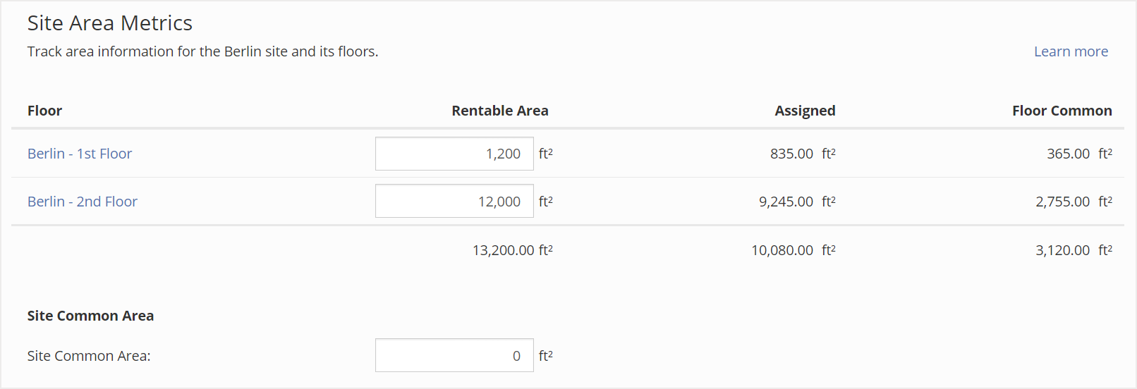Click the Floor column header
The image size is (1137, 389).
(x=44, y=111)
